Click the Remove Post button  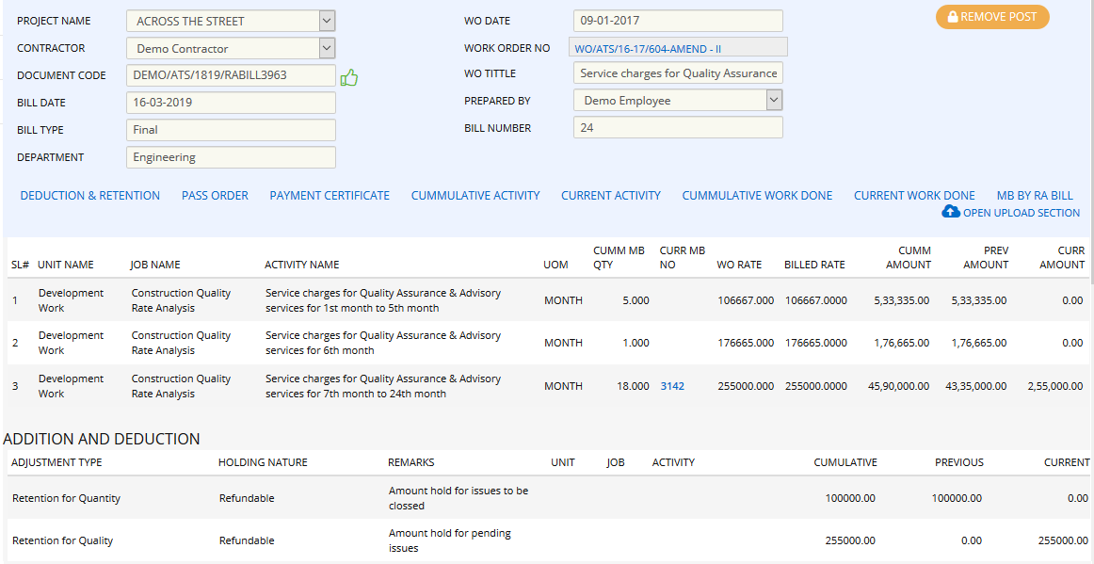pos(992,17)
